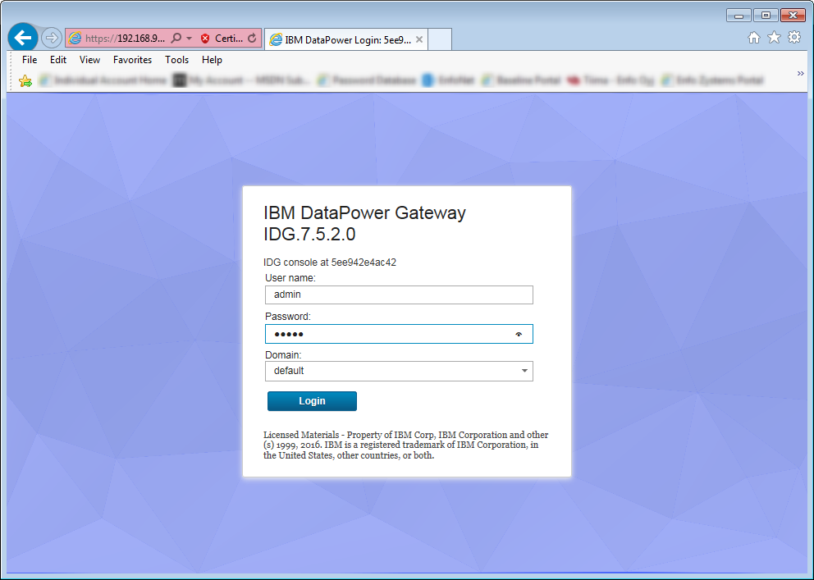The height and width of the screenshot is (580, 814).
Task: Open the Domain dropdown
Action: point(524,371)
